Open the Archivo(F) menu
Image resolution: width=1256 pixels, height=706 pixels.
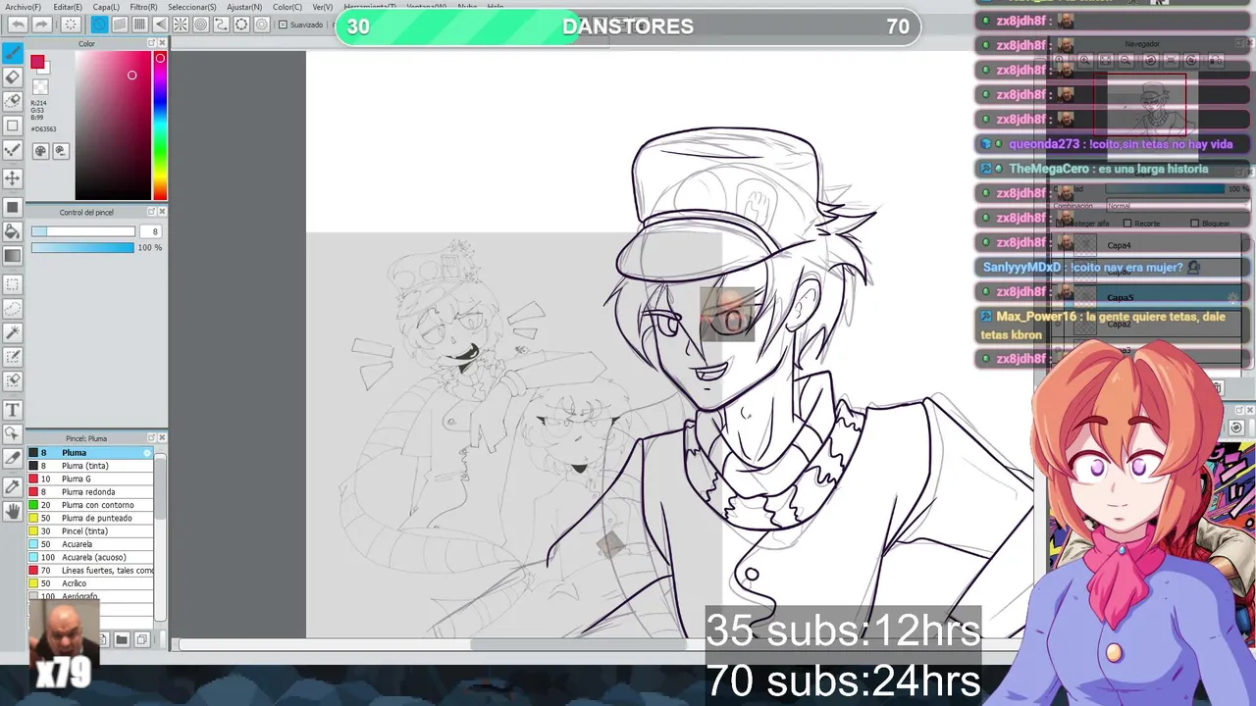pyautogui.click(x=24, y=7)
